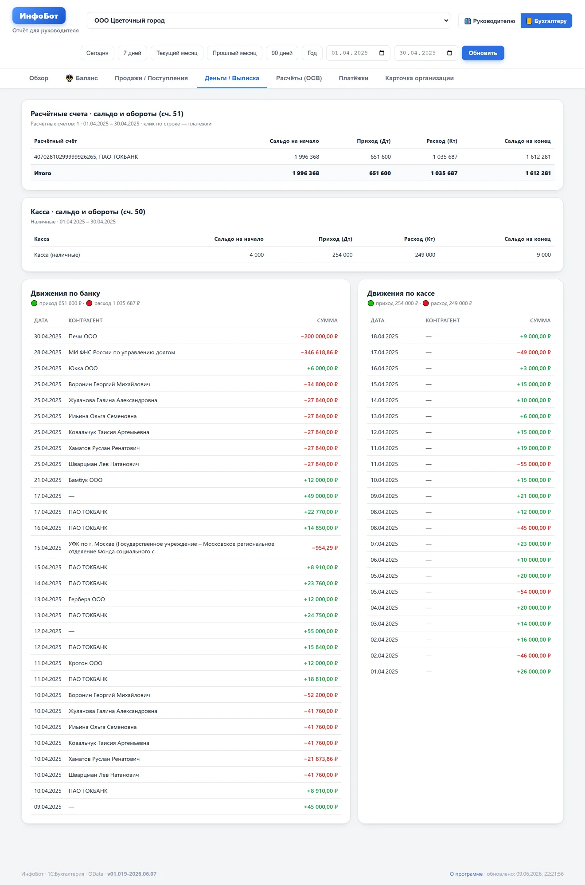Image resolution: width=585 pixels, height=885 pixels.
Task: Open the Карточка организации tab
Action: tap(419, 78)
